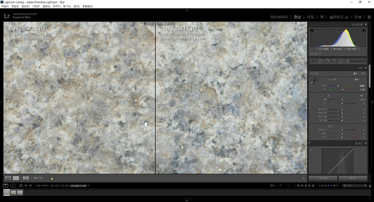The width and height of the screenshot is (374, 202).
Task: Enable tone curve point adjustment target
Action: coord(311,150)
